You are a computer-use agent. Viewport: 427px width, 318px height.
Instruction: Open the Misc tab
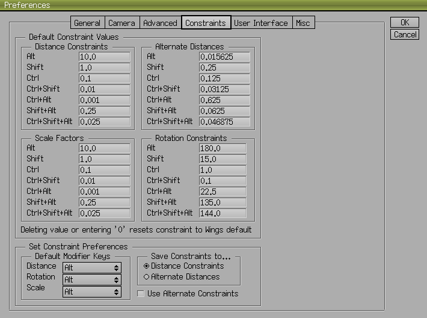(302, 23)
